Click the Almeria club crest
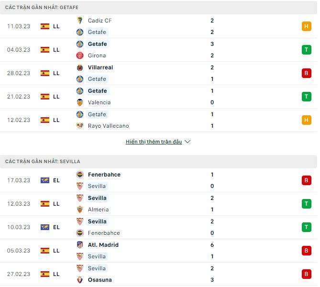 [80, 210]
